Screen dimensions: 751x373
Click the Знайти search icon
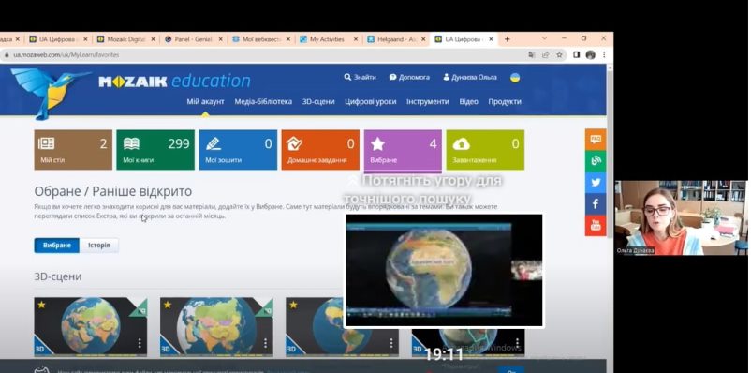click(x=347, y=77)
